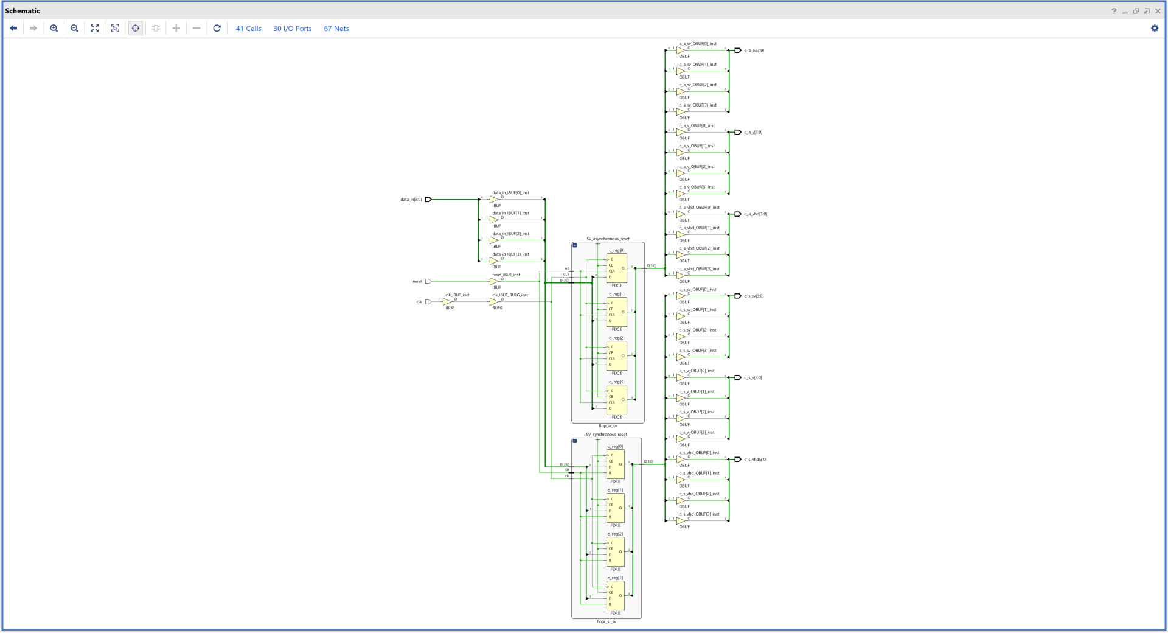Image resolution: width=1168 pixels, height=633 pixels.
Task: Click the zoom fit toolbar icon
Action: click(x=95, y=28)
